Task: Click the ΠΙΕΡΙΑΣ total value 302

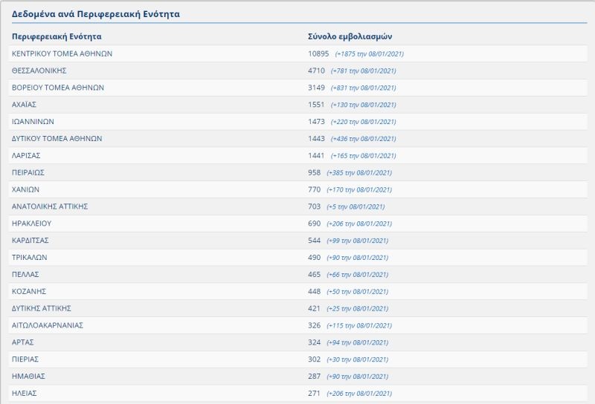Action: point(314,359)
